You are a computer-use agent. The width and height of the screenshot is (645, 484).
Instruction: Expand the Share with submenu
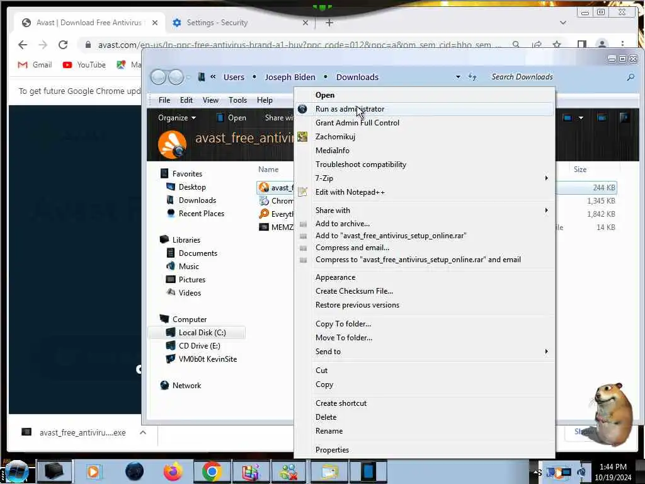pos(424,210)
